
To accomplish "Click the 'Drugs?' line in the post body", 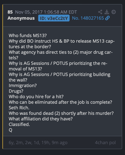I will (x=16, y=91).
